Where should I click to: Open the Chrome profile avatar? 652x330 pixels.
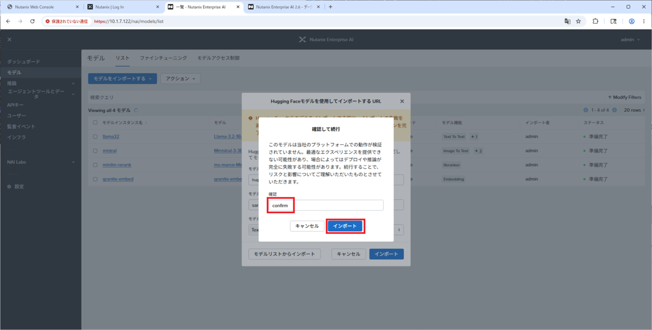(631, 21)
